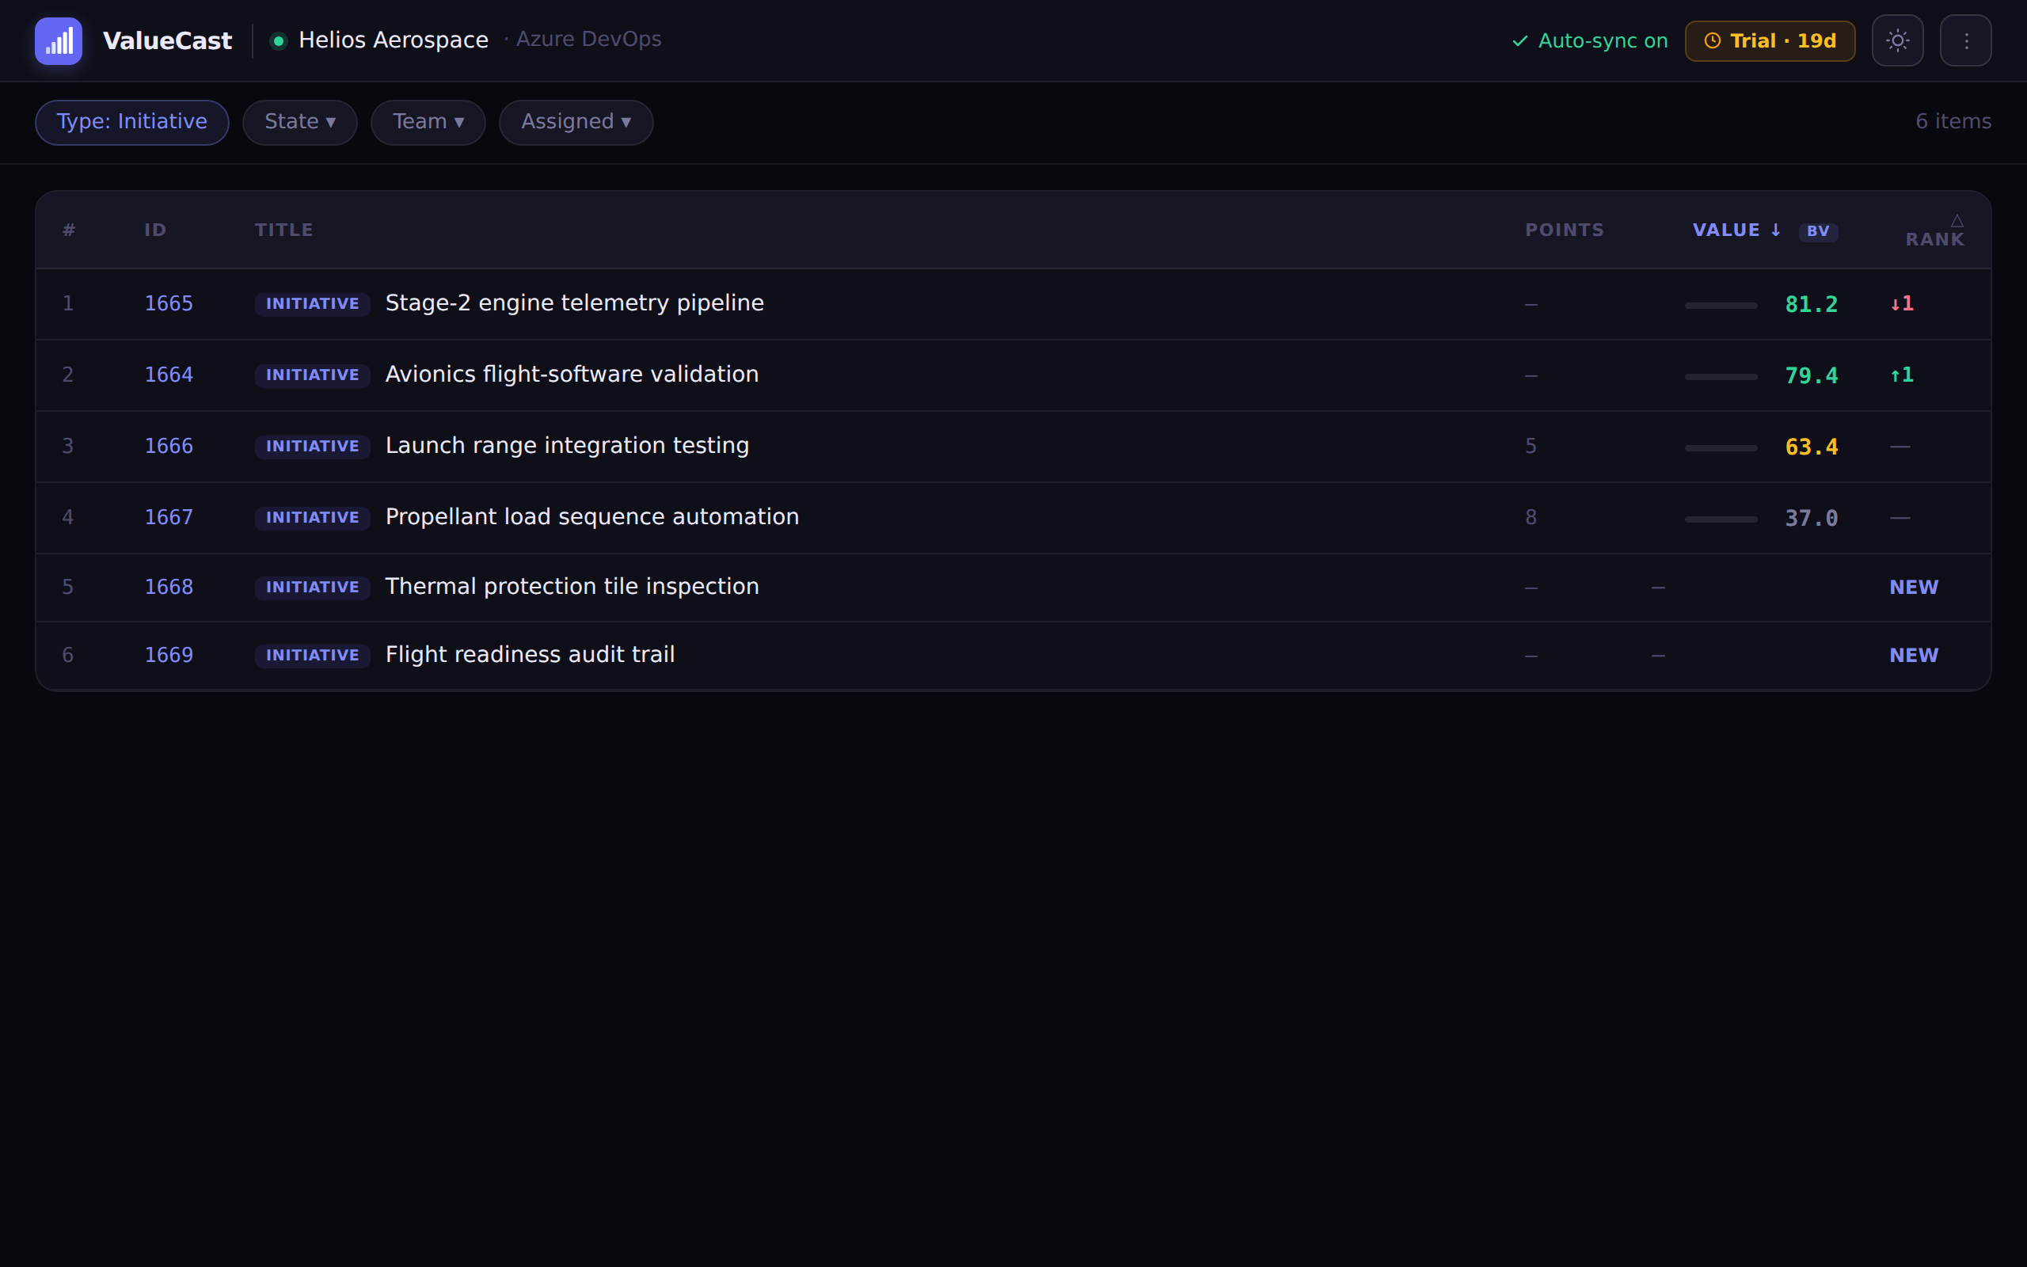Select Stage-2 engine telemetry pipeline title
The height and width of the screenshot is (1267, 2027).
[x=575, y=303]
